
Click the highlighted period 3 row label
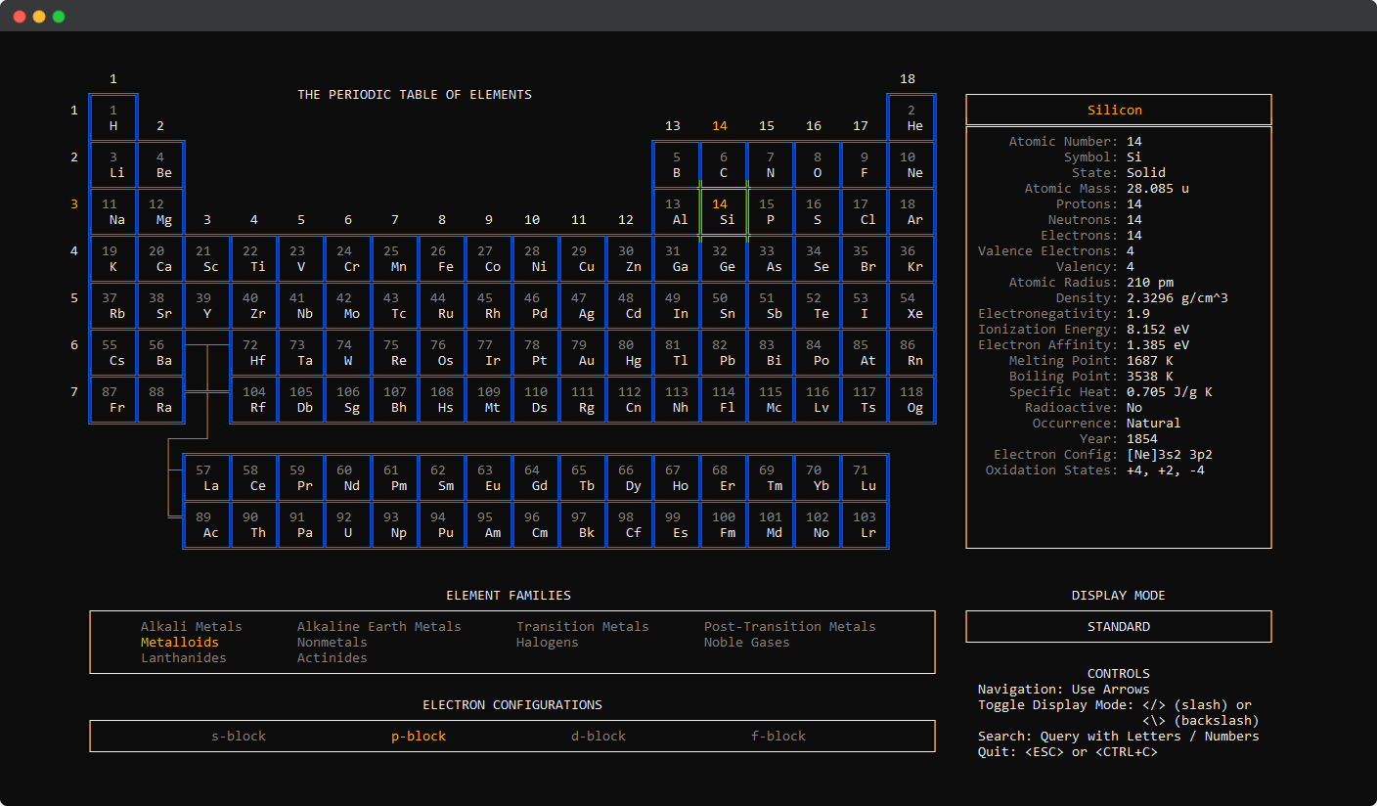click(74, 204)
